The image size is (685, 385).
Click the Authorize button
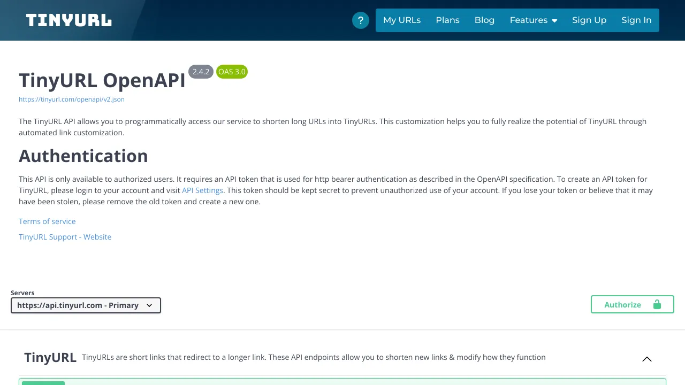coord(633,304)
